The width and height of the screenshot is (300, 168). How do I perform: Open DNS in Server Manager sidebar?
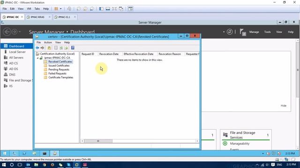pyautogui.click(x=12, y=75)
